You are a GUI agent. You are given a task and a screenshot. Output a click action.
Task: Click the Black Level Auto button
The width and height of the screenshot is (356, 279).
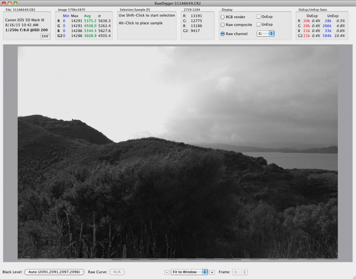pos(54,272)
